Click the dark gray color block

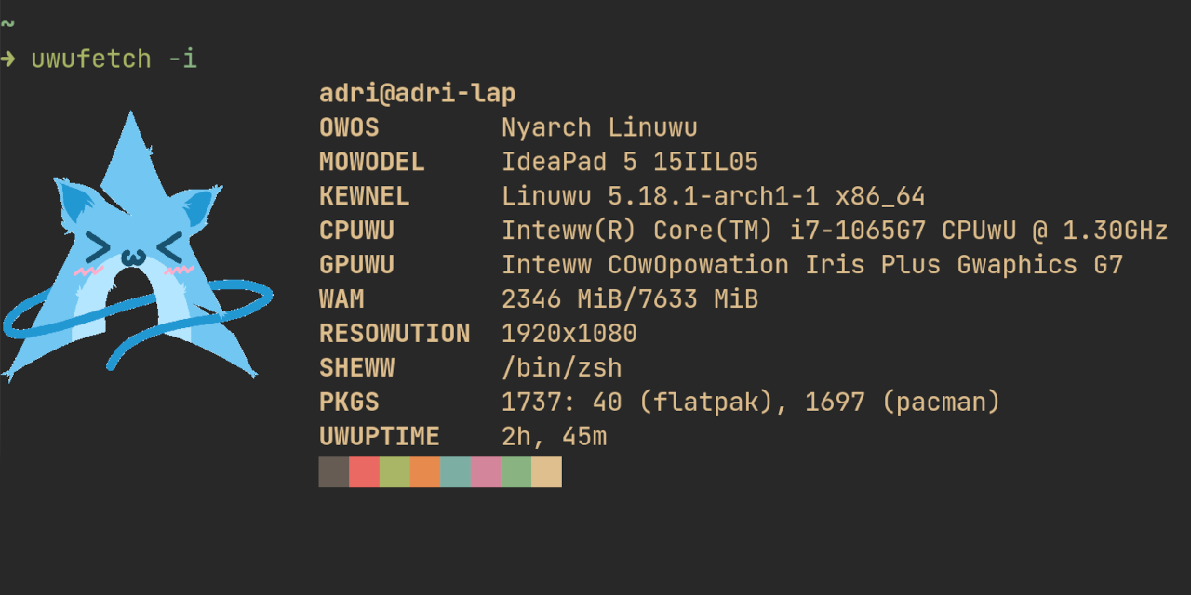[334, 471]
